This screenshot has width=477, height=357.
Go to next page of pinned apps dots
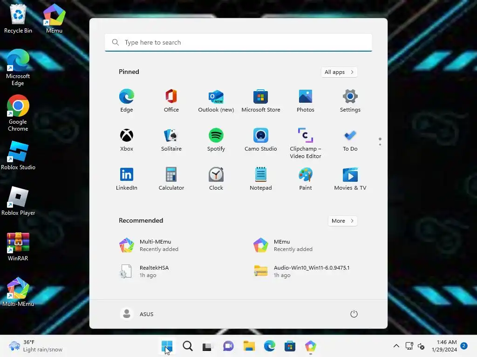tap(380, 145)
